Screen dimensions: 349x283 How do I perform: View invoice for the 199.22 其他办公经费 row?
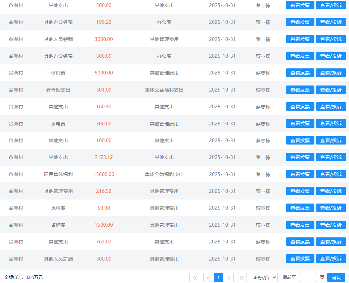point(300,22)
